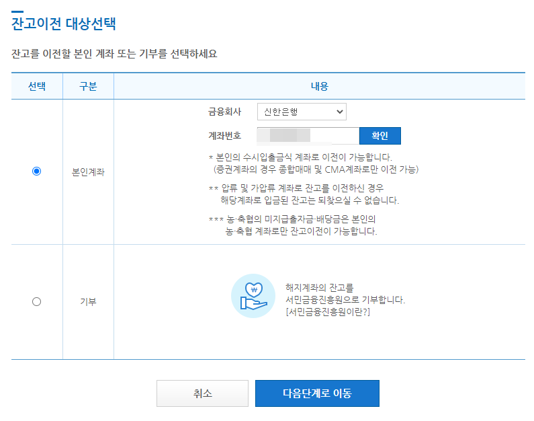
Task: Click the 기부 label in 구분 column
Action: coord(88,302)
